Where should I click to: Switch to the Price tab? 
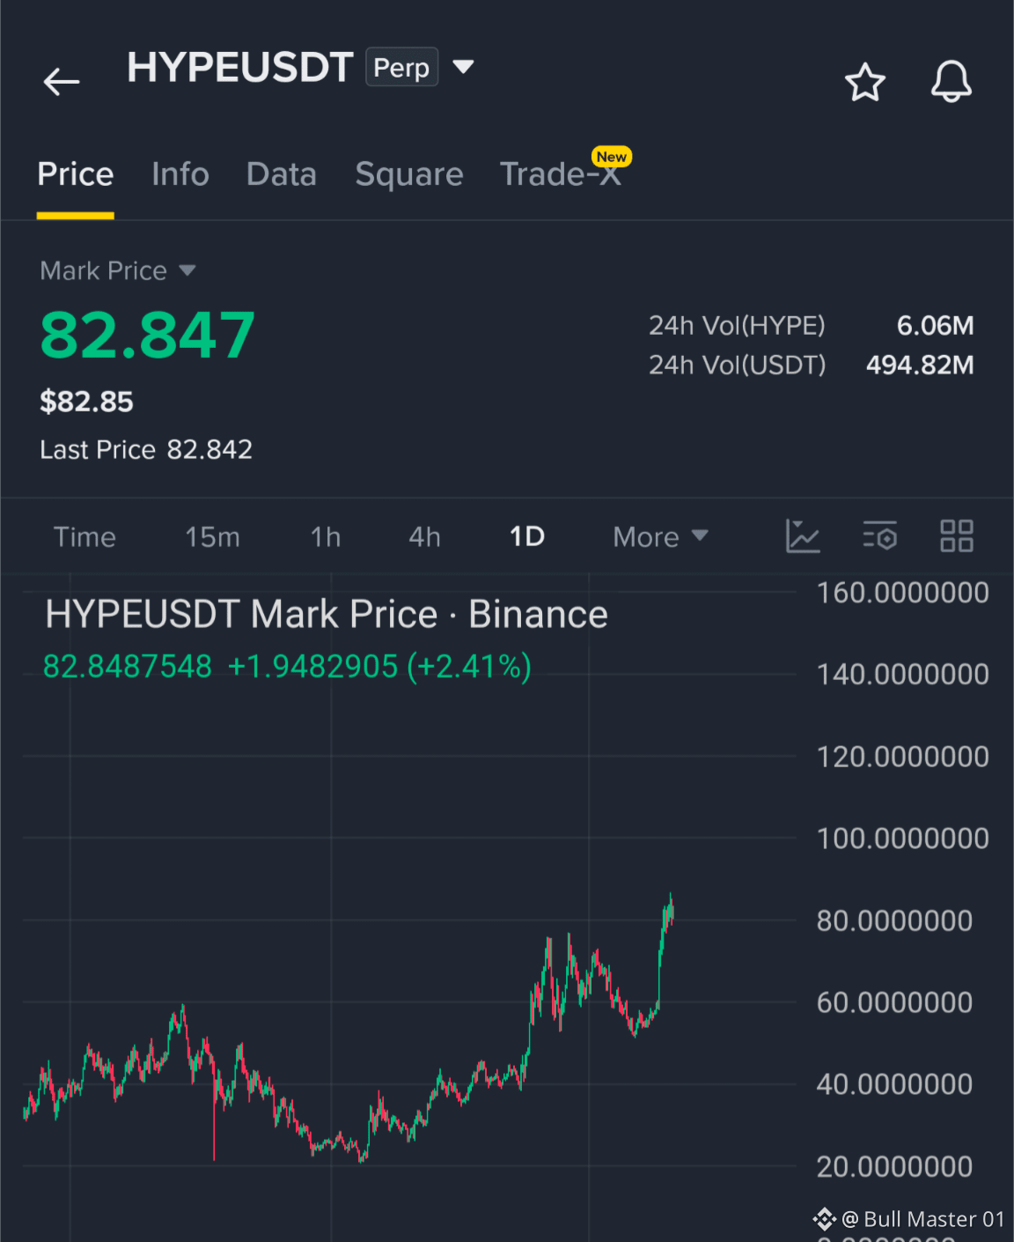coord(76,174)
